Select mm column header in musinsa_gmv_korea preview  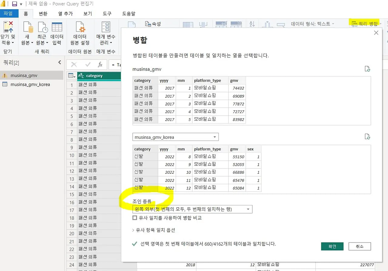click(x=184, y=149)
